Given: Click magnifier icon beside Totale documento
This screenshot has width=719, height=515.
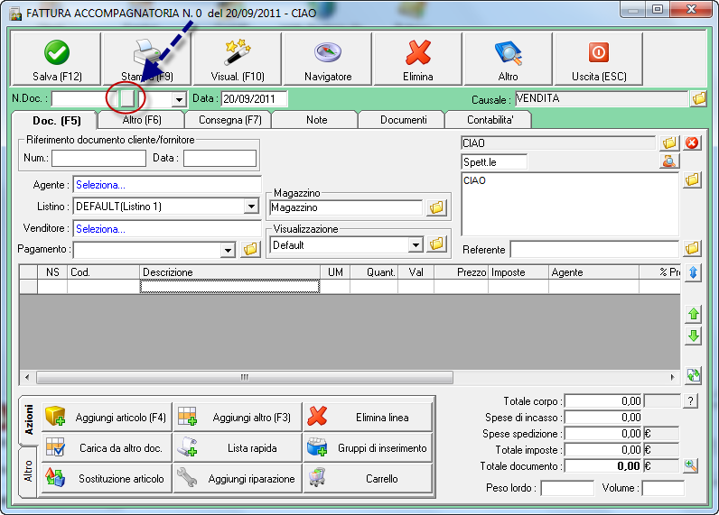Looking at the screenshot, I should click(690, 466).
